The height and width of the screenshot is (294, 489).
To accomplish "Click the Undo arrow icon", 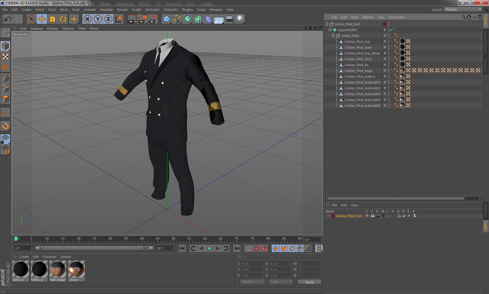I will [x=8, y=19].
